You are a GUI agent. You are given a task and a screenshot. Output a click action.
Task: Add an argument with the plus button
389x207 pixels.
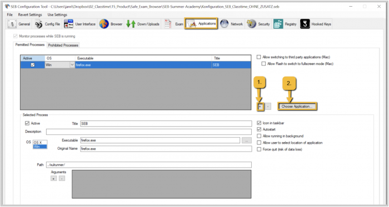[x=53, y=178]
